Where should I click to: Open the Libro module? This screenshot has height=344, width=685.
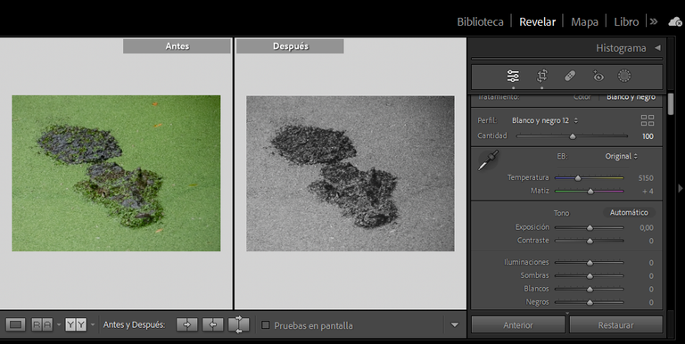(x=626, y=21)
